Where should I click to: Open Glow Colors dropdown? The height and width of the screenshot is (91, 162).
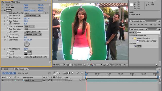point(32,32)
